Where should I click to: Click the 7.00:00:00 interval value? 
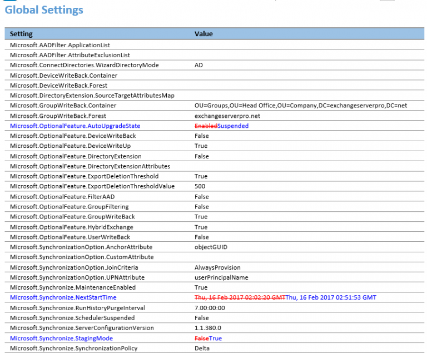point(210,308)
